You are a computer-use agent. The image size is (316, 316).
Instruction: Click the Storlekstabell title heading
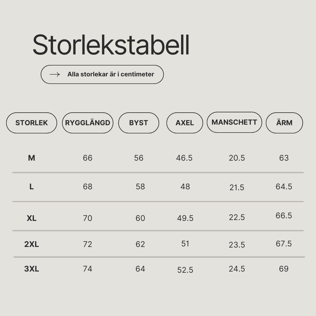[111, 45]
